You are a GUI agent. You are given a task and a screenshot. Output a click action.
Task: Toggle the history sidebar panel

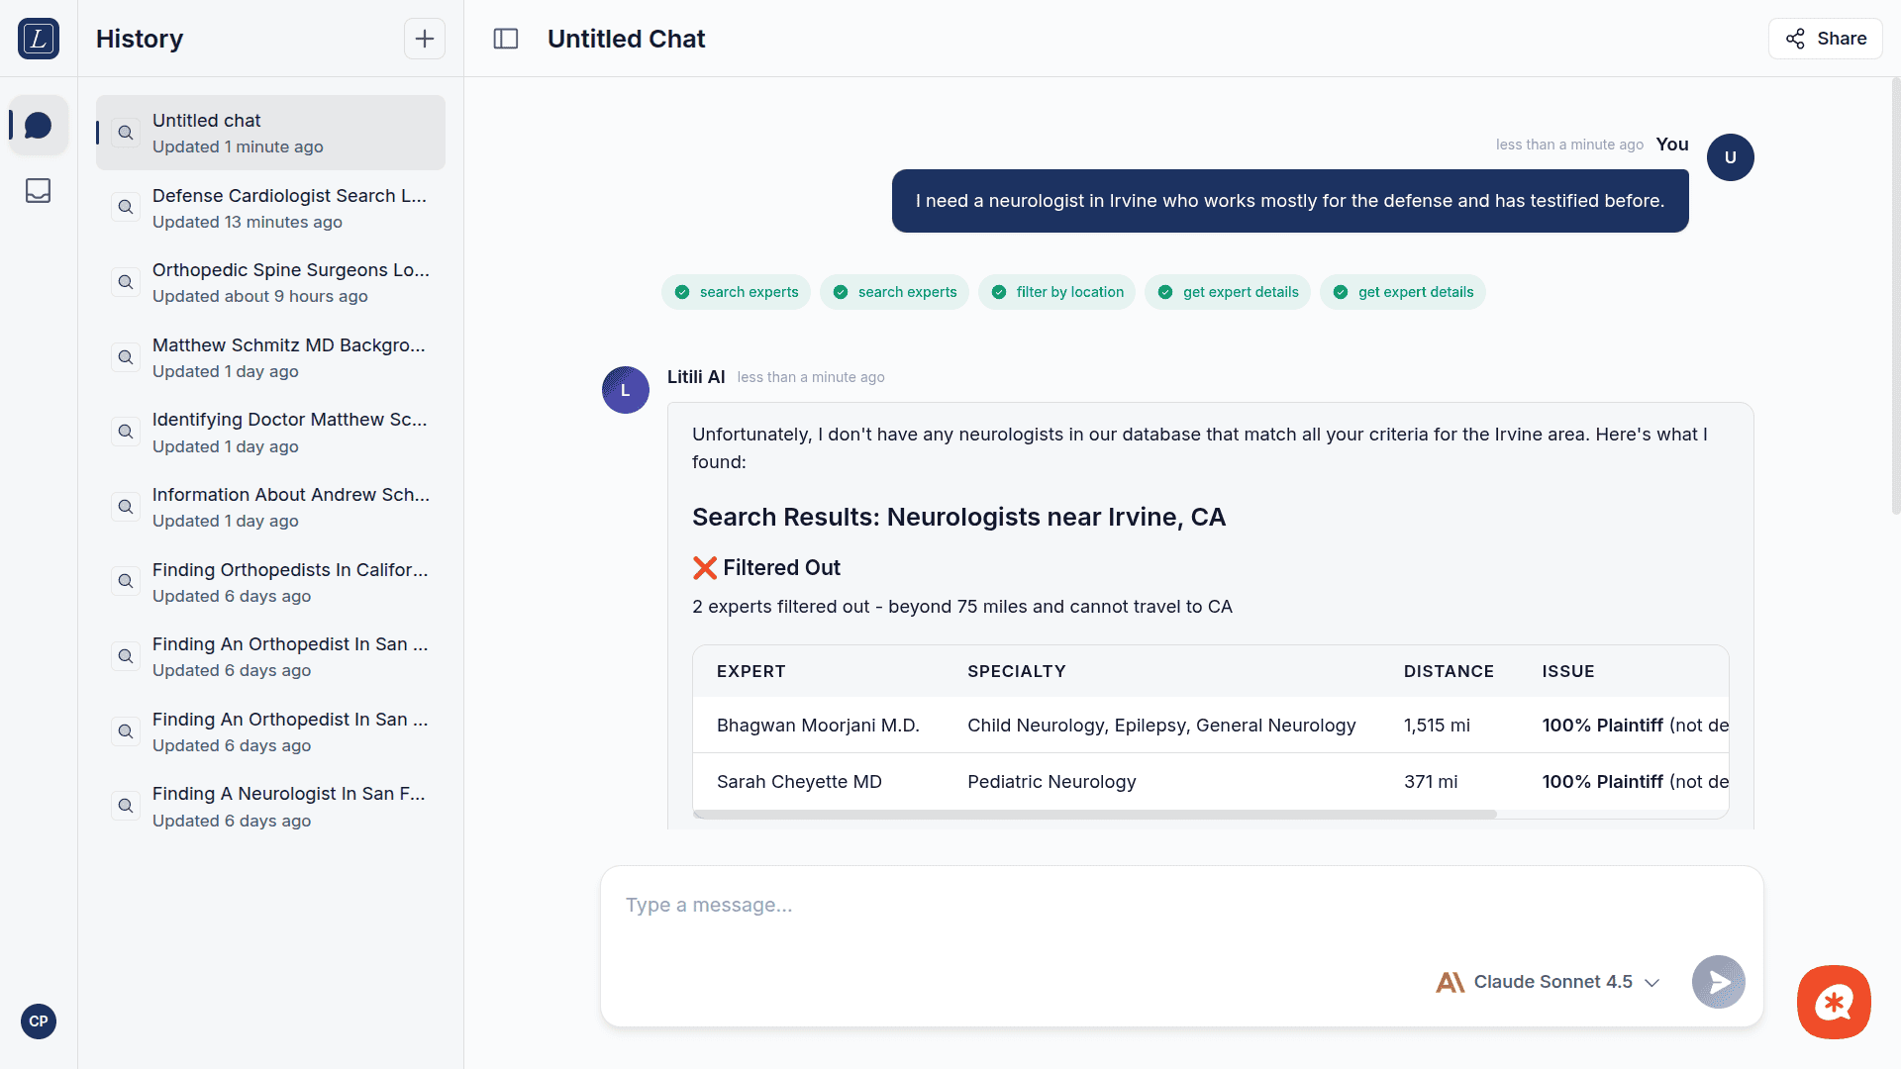(x=506, y=39)
